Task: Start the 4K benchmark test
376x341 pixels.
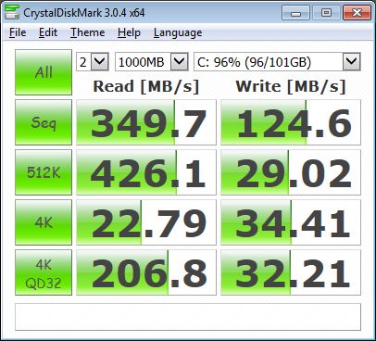Action: (x=44, y=222)
